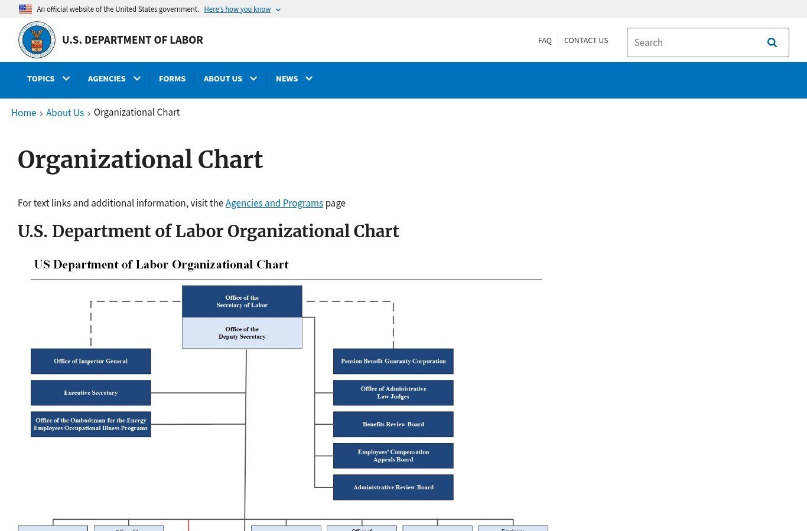
Task: Click Office of Inspector General box
Action: pyautogui.click(x=91, y=361)
